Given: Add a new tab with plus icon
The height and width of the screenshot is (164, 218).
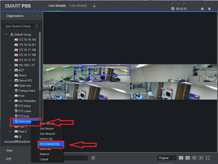Looking at the screenshot, I should pyautogui.click(x=94, y=6).
